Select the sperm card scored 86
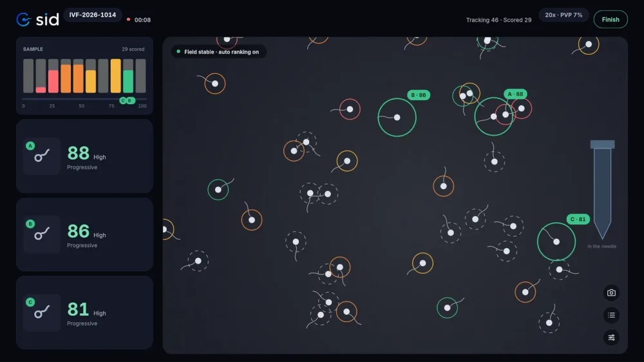Viewport: 644px width, 362px height. pos(84,234)
